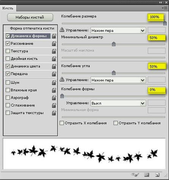Enable the Двойная кисть checkbox

pos(8,59)
